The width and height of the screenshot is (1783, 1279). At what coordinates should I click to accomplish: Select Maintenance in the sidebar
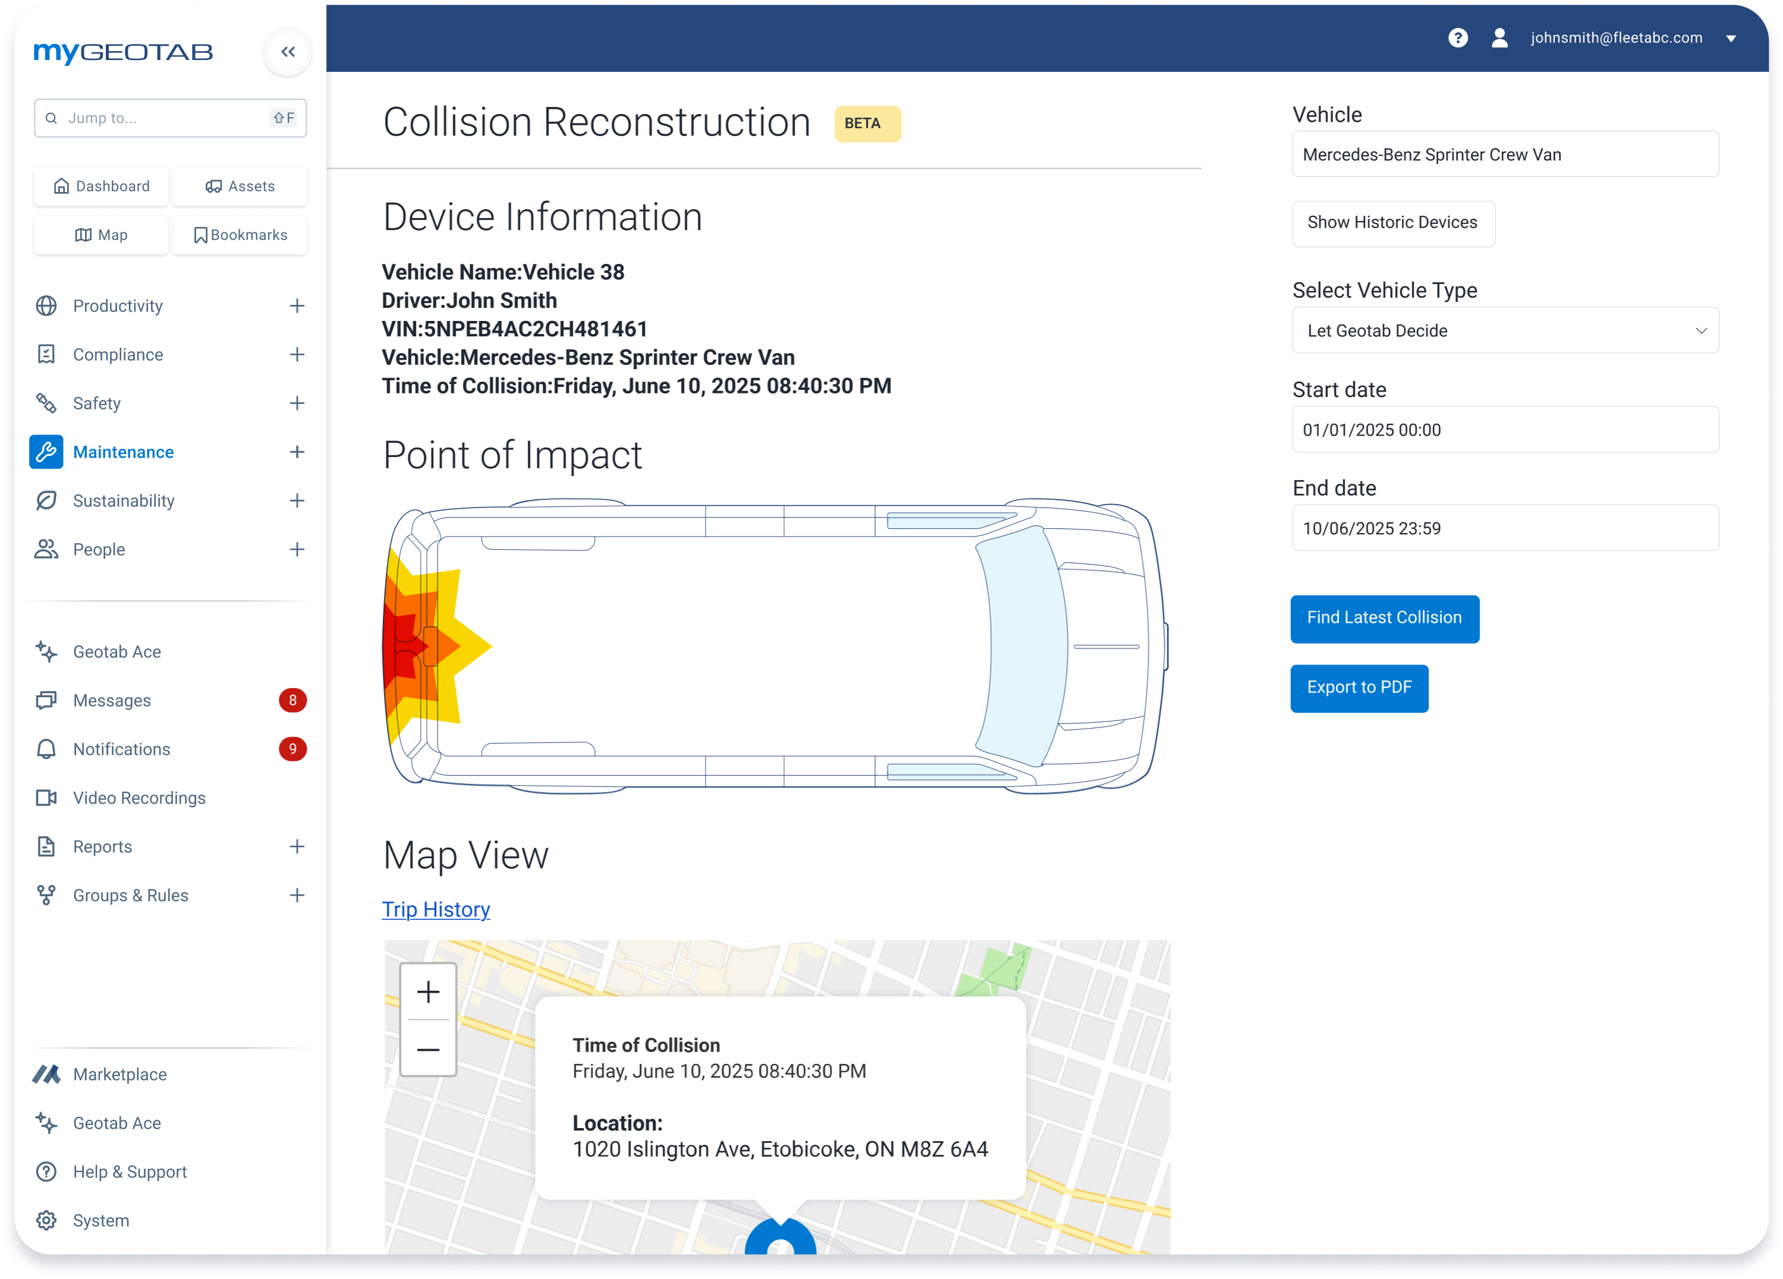click(124, 452)
